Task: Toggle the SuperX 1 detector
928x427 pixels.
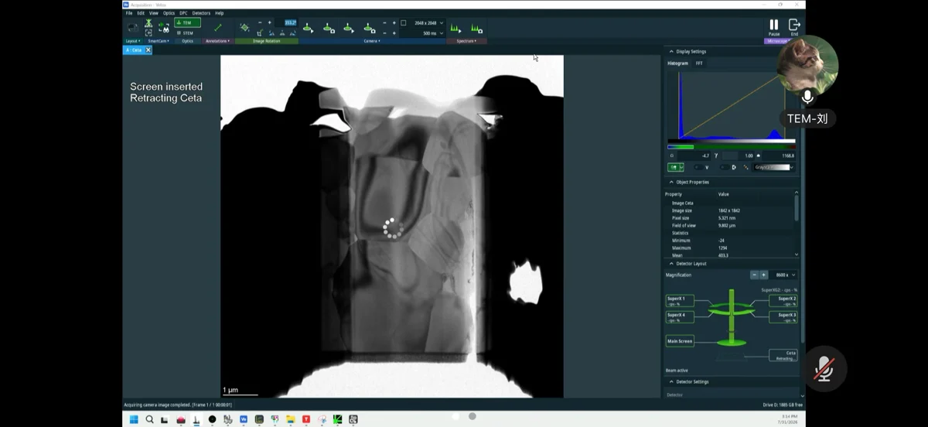Action: [x=680, y=301]
